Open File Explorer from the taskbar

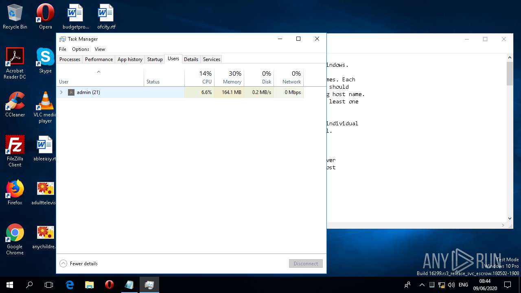[x=89, y=285]
